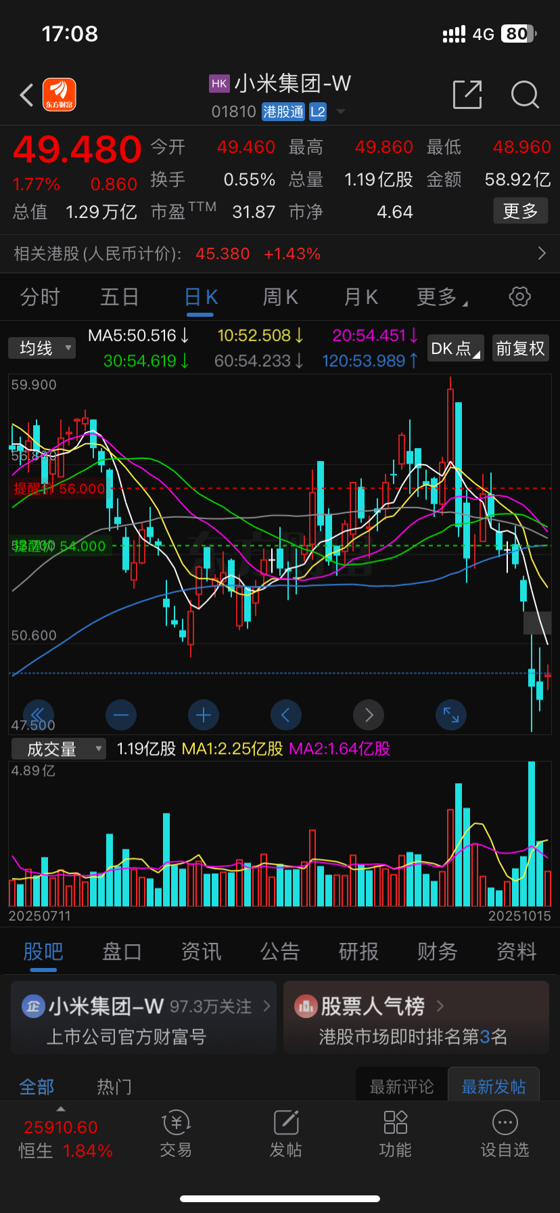This screenshot has width=560, height=1213.
Task: Open the 前复权 adjustment selector
Action: pos(520,349)
